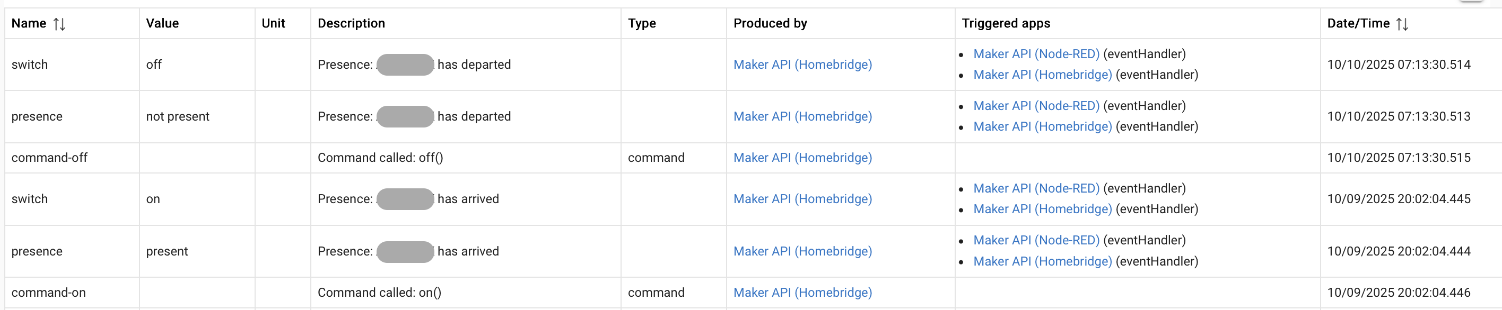Image resolution: width=1502 pixels, height=310 pixels.
Task: Open Node-RED triggered app in the not present row
Action: pyautogui.click(x=1035, y=106)
